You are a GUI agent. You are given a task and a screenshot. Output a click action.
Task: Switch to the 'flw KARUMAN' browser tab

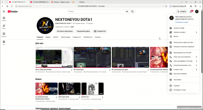39,2
